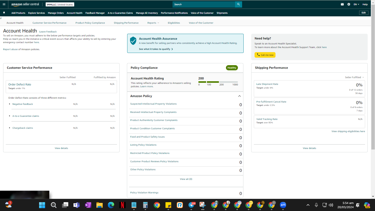
Task: Open Microsoft Teams from taskbar
Action: click(x=76, y=205)
